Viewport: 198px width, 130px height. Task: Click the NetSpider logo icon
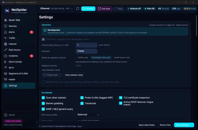(7, 11)
